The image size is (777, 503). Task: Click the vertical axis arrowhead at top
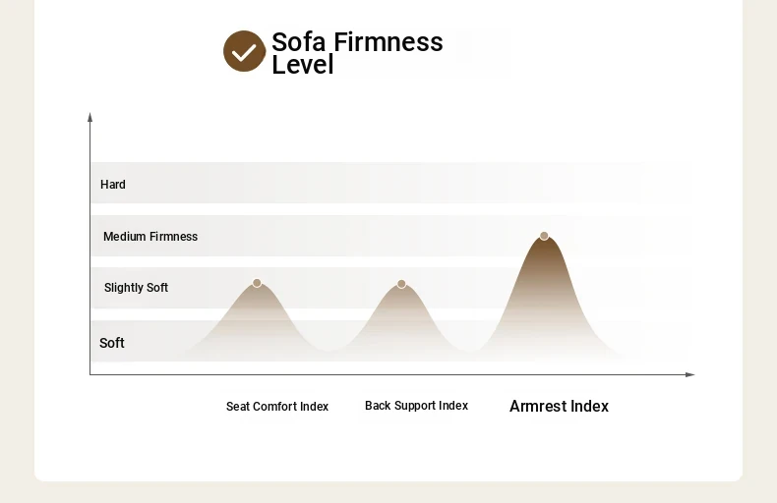[x=90, y=117]
